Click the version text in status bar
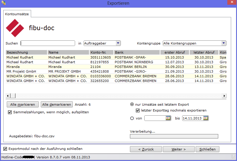Viewport: 237px width, 161px height. tap(63, 157)
